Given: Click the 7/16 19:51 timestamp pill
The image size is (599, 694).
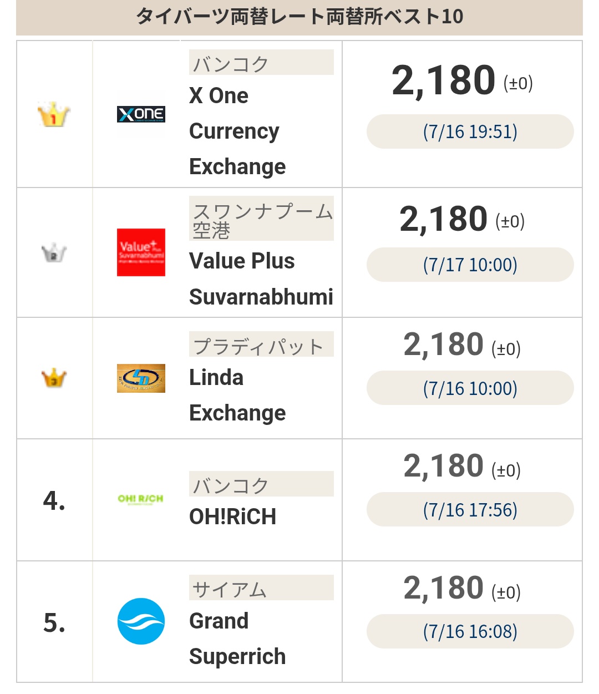Looking at the screenshot, I should point(470,131).
